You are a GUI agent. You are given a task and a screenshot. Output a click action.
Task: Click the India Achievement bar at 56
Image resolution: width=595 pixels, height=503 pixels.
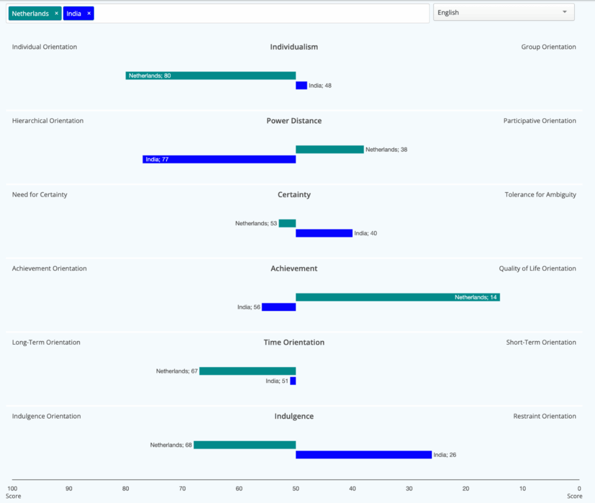[x=279, y=307]
